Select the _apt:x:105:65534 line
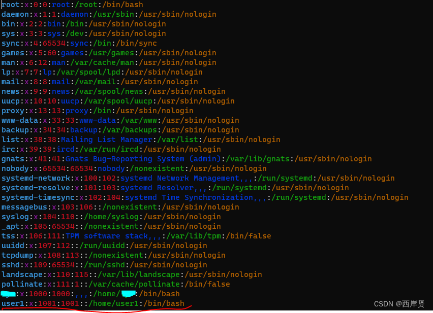The image size is (433, 313). click(x=111, y=226)
